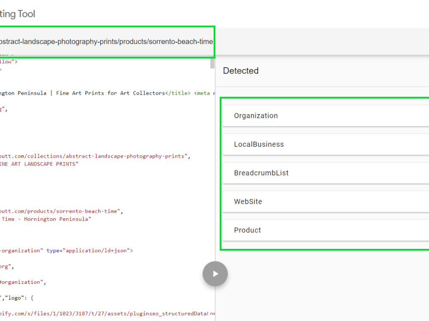The height and width of the screenshot is (321, 429).
Task: Expand the BreadcrumbList detected type
Action: 262,173
